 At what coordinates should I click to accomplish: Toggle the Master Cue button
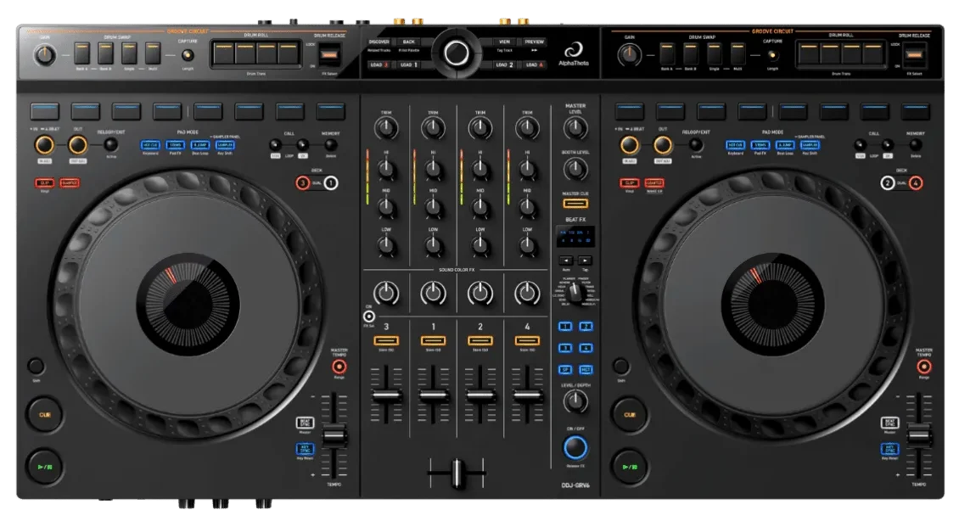(x=575, y=203)
